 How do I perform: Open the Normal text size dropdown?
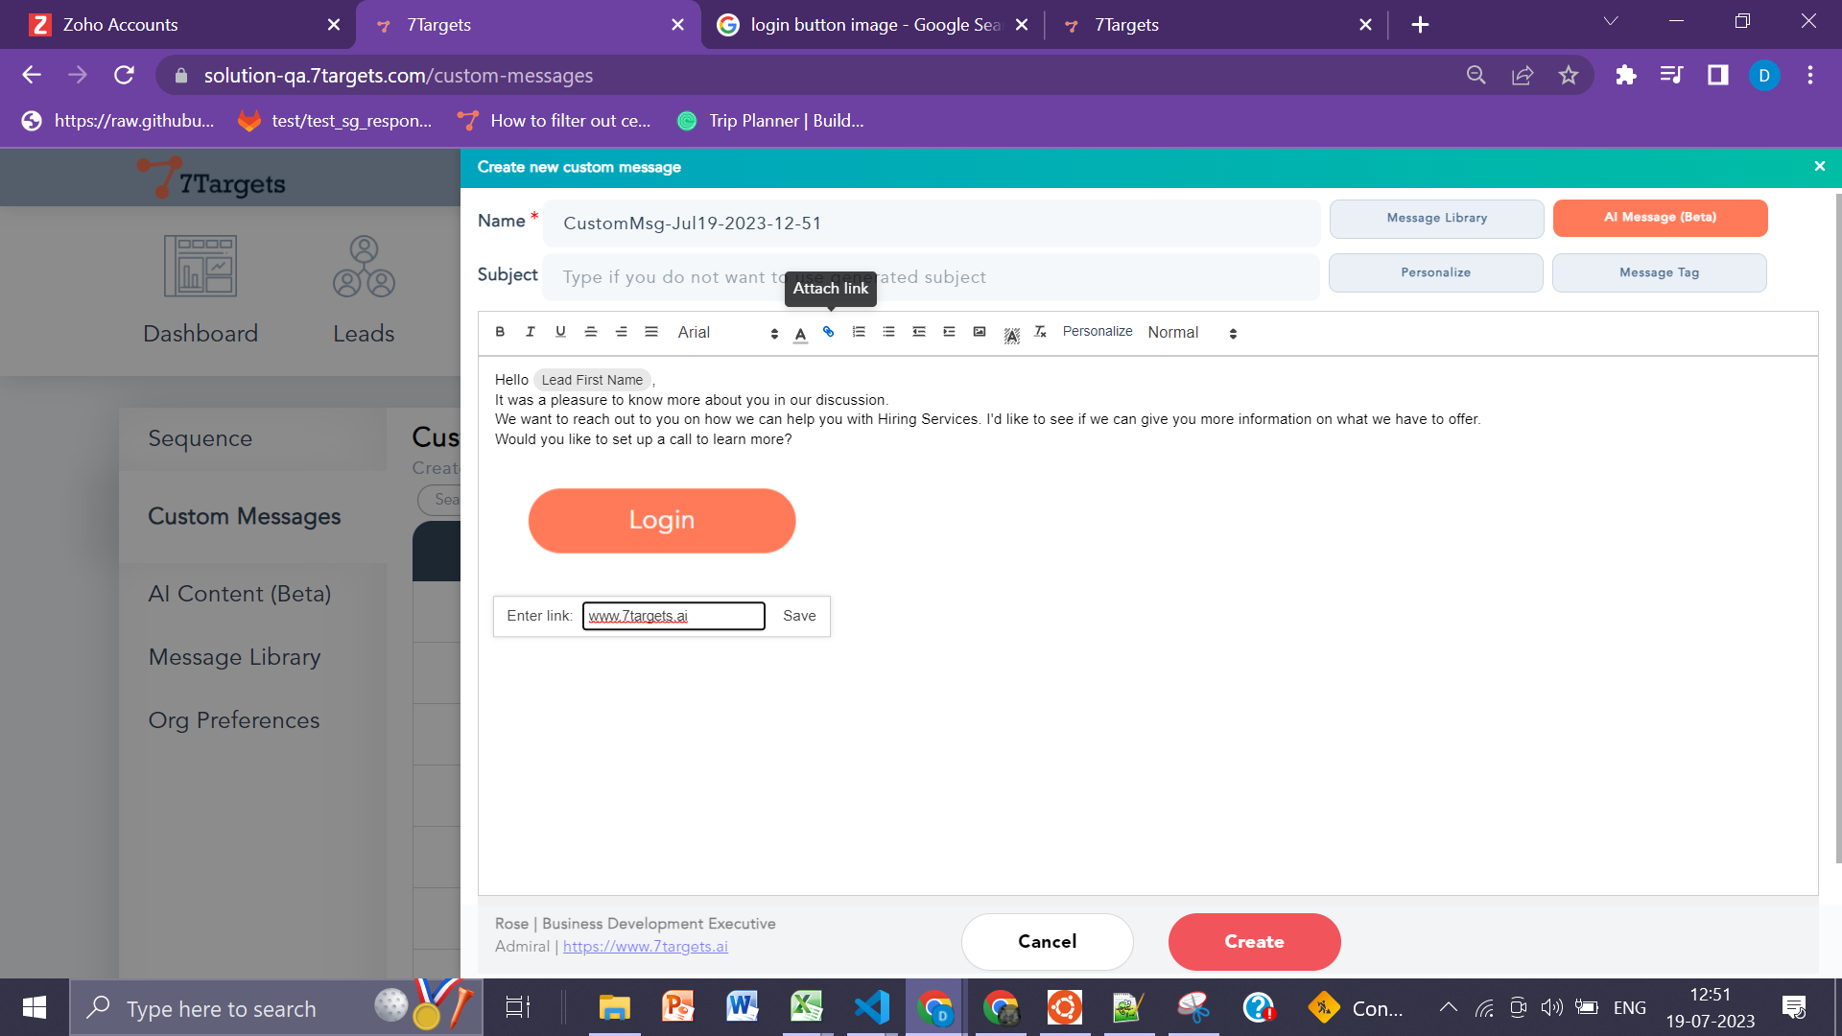(x=1192, y=333)
